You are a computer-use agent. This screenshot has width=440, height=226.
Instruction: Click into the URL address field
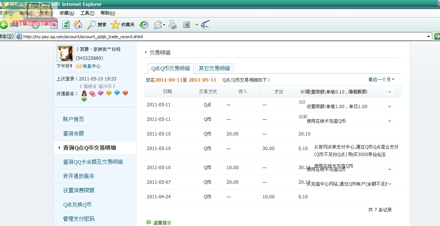[x=224, y=37]
